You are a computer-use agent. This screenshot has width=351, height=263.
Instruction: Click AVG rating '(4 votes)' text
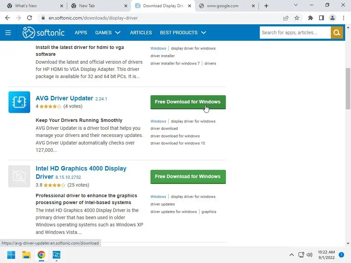coord(73,106)
